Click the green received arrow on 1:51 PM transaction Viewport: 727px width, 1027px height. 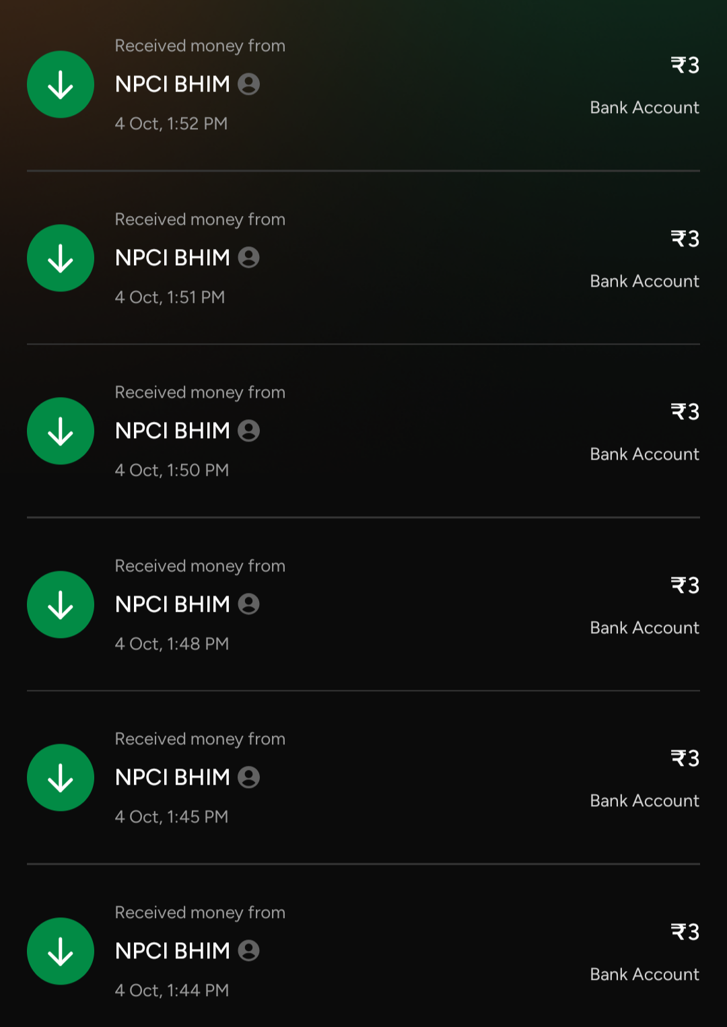(x=60, y=258)
